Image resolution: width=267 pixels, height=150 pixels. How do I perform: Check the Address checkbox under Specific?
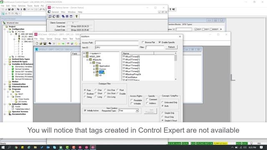point(147,103)
